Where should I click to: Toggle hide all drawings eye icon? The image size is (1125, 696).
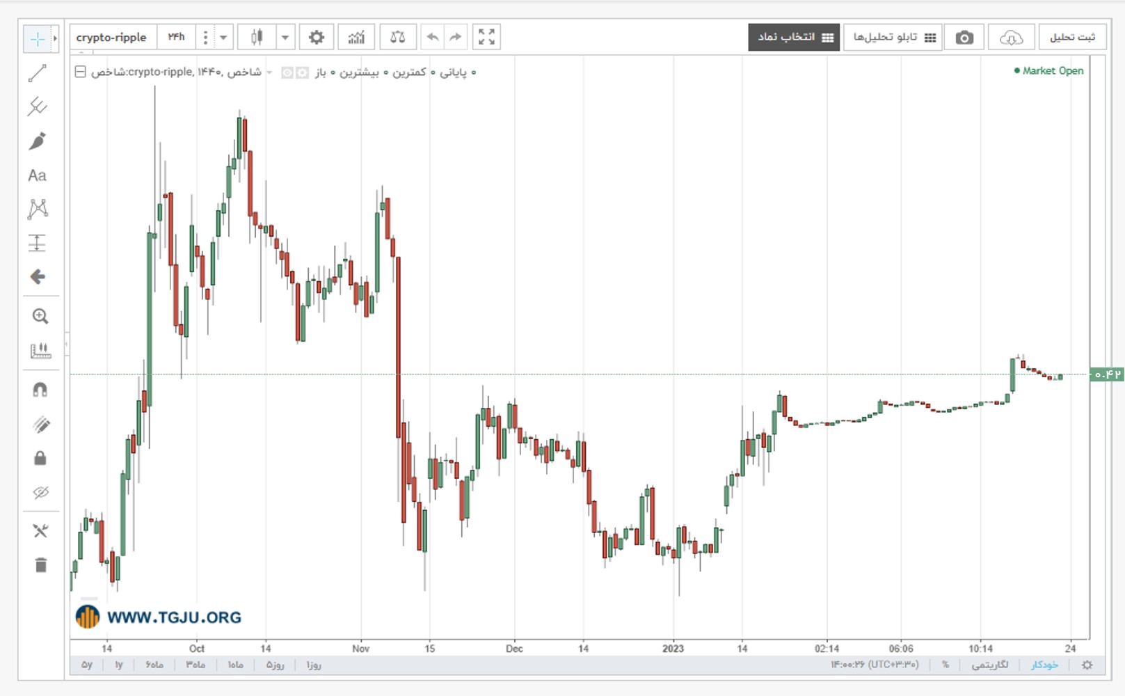click(x=40, y=492)
